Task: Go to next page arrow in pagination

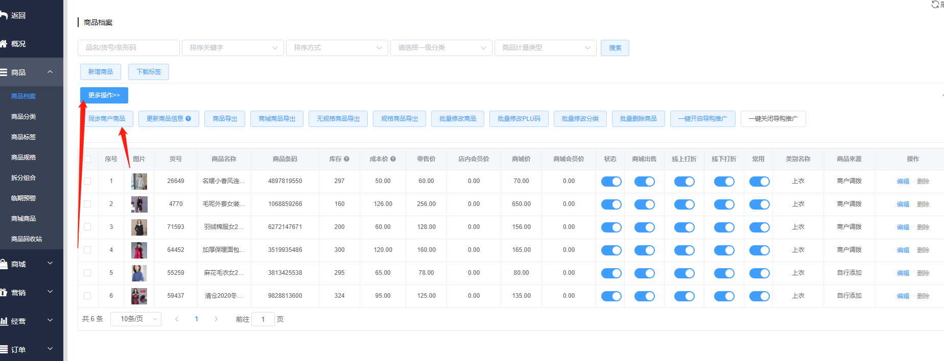Action: pyautogui.click(x=216, y=319)
